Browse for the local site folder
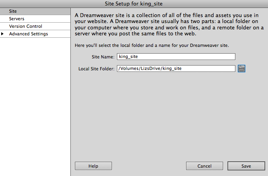The image size is (268, 176). coord(241,69)
